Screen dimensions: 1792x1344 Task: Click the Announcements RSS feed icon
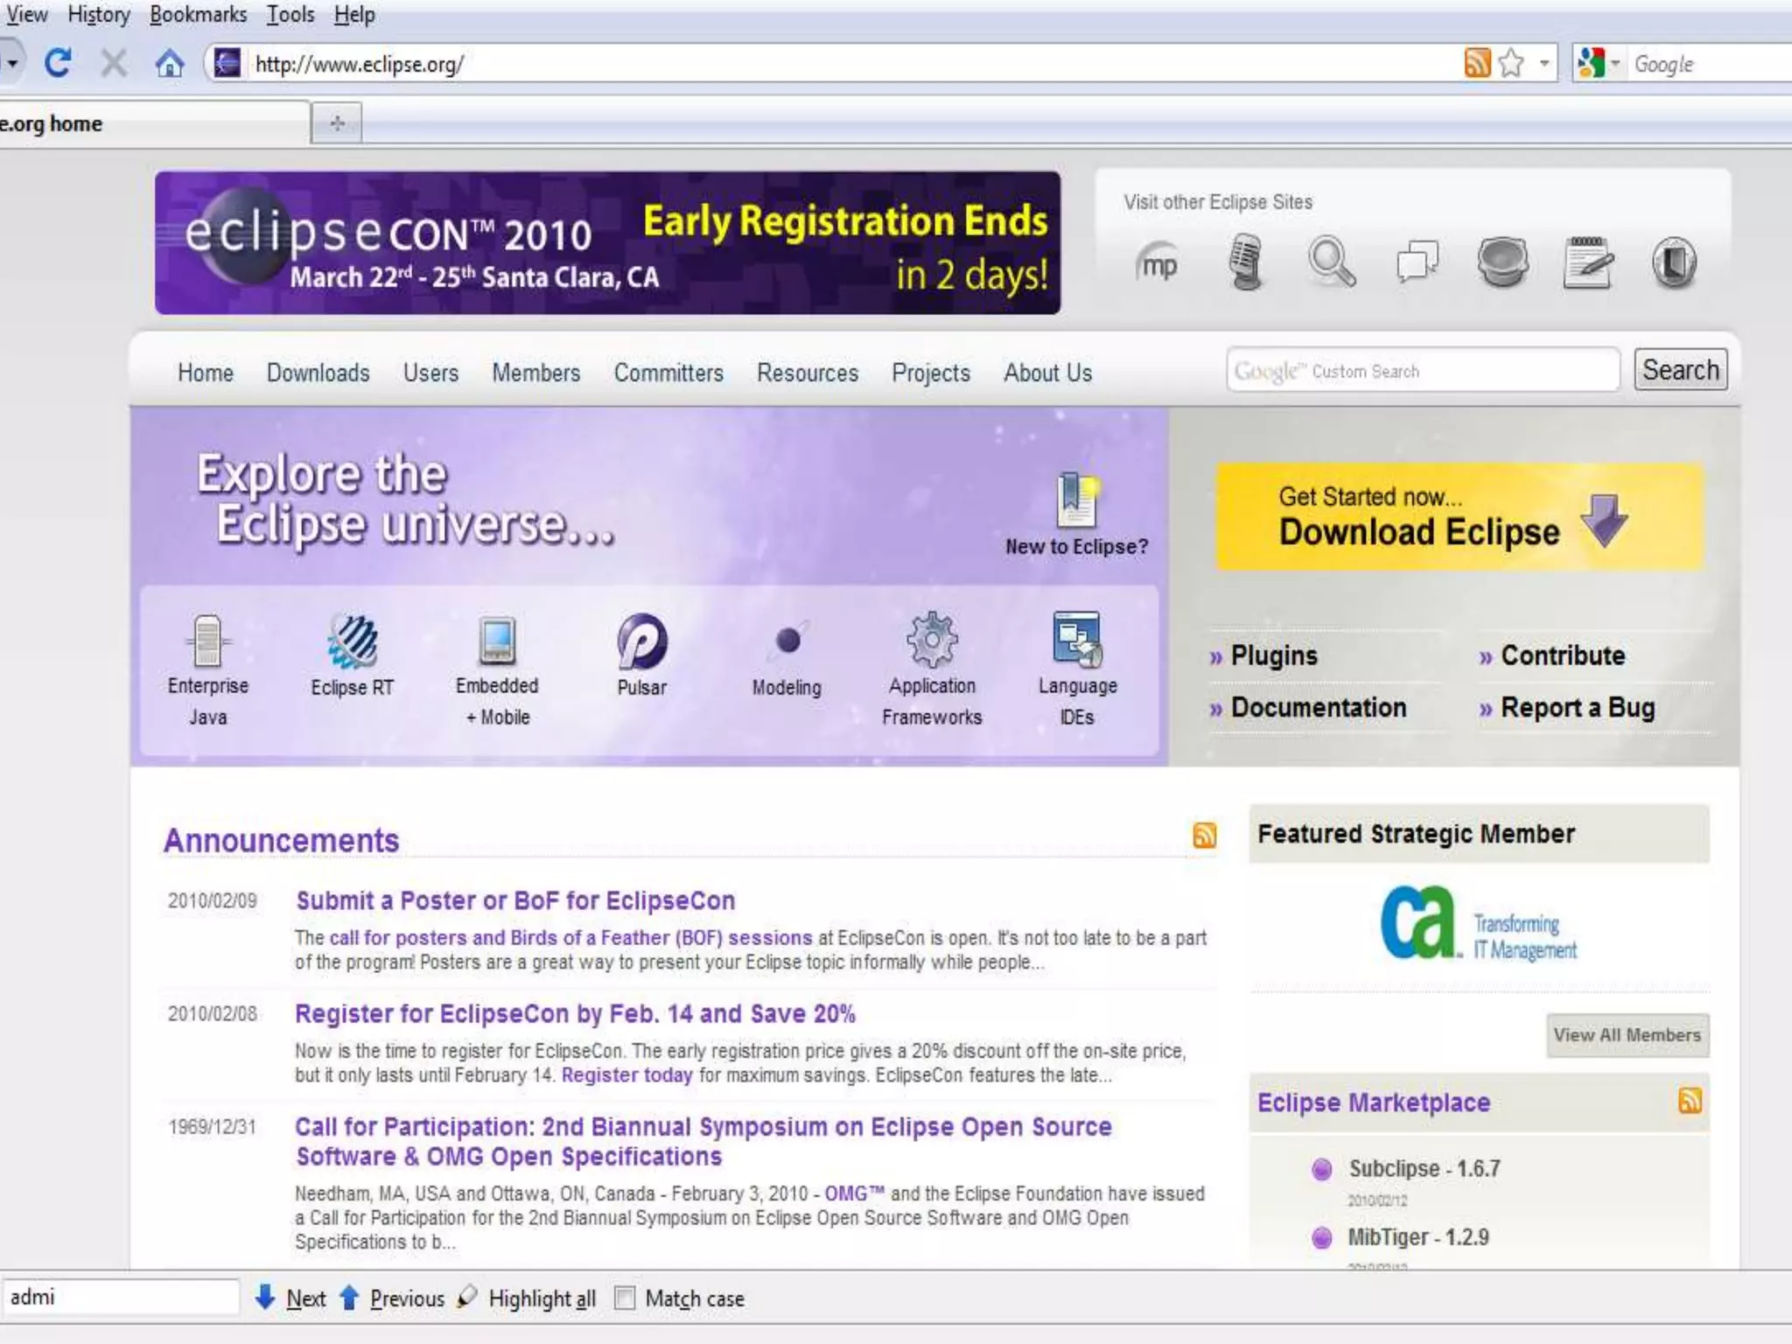pos(1204,836)
